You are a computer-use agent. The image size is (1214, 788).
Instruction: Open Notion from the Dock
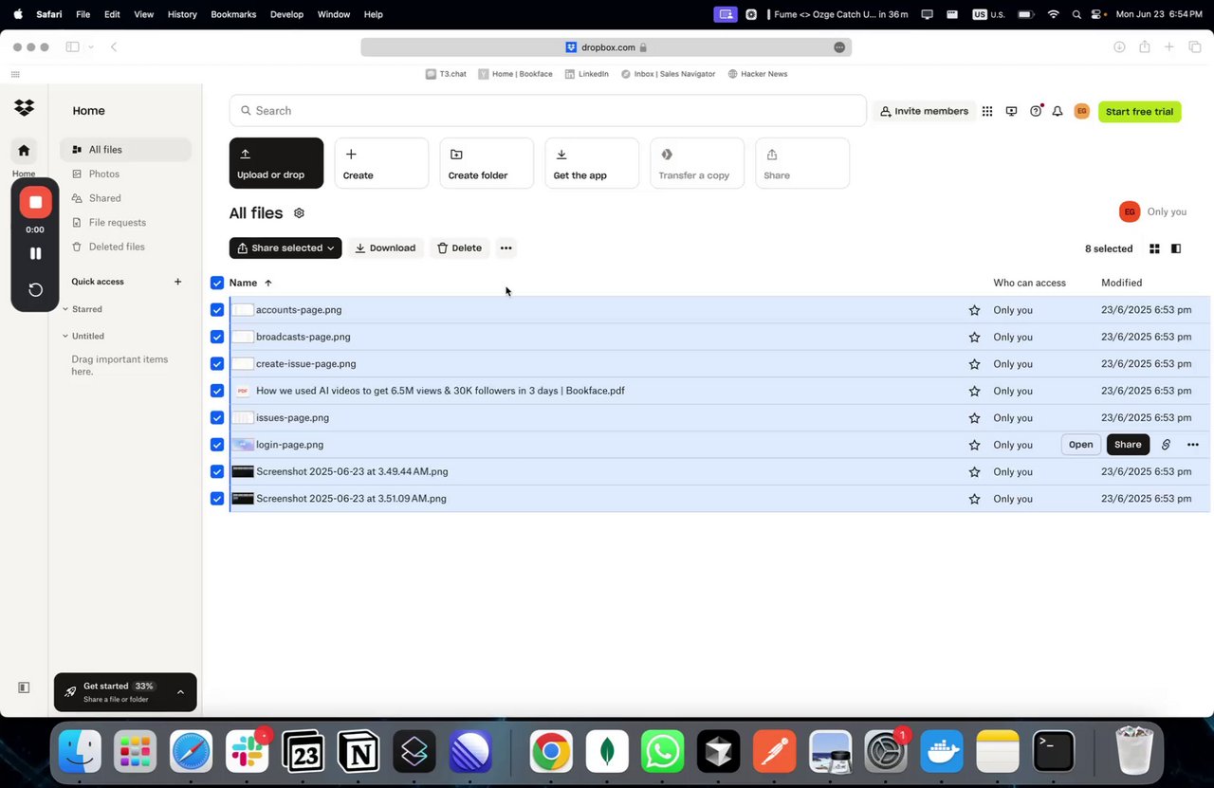[x=359, y=753]
